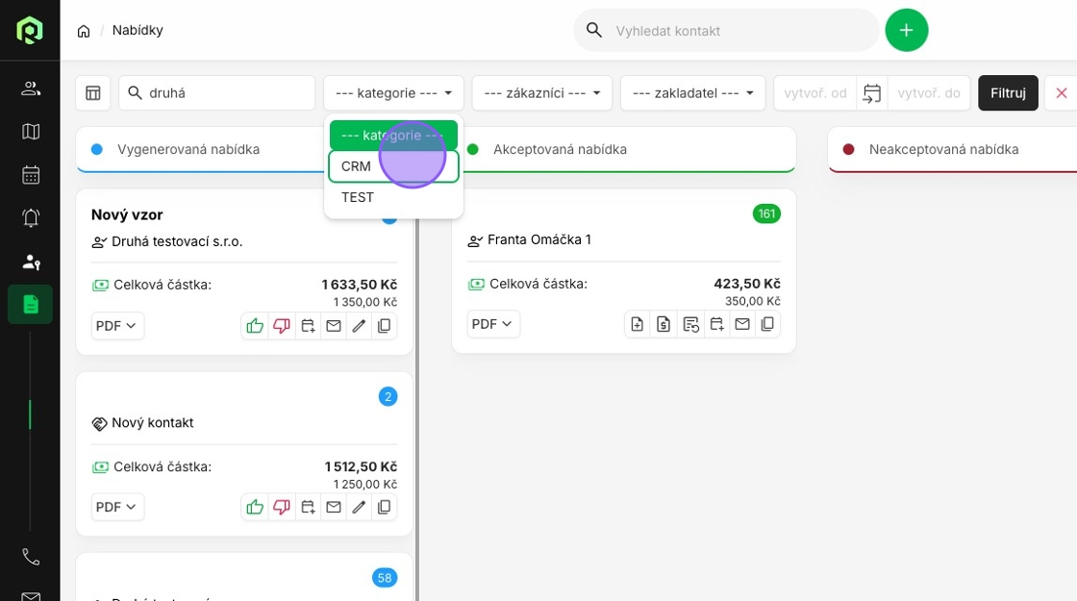Click the thumbs-up accept icon on Nový vzor card
Viewport: 1077px width, 601px height.
(x=255, y=326)
